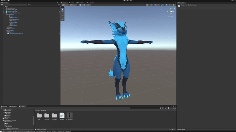Switch to the Animation tab

pos(13,106)
